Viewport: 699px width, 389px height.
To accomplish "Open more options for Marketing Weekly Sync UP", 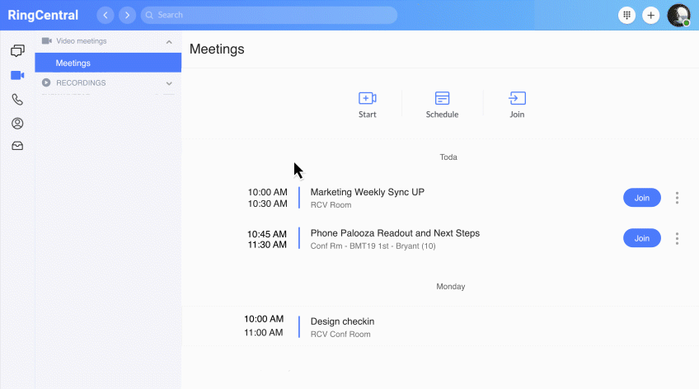I will click(x=677, y=198).
